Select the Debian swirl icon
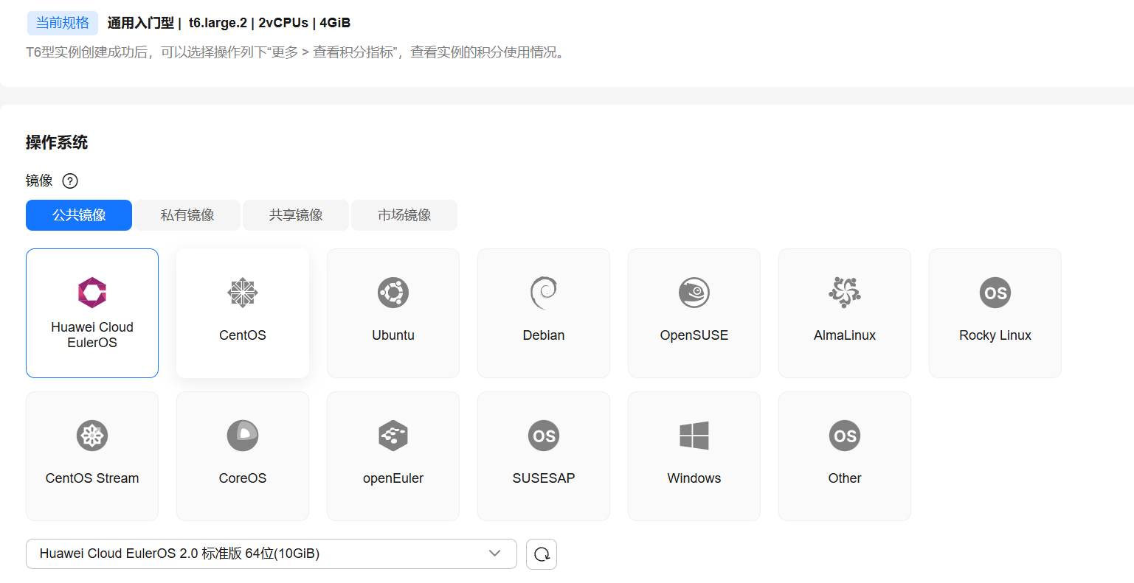The image size is (1134, 583). click(x=544, y=293)
